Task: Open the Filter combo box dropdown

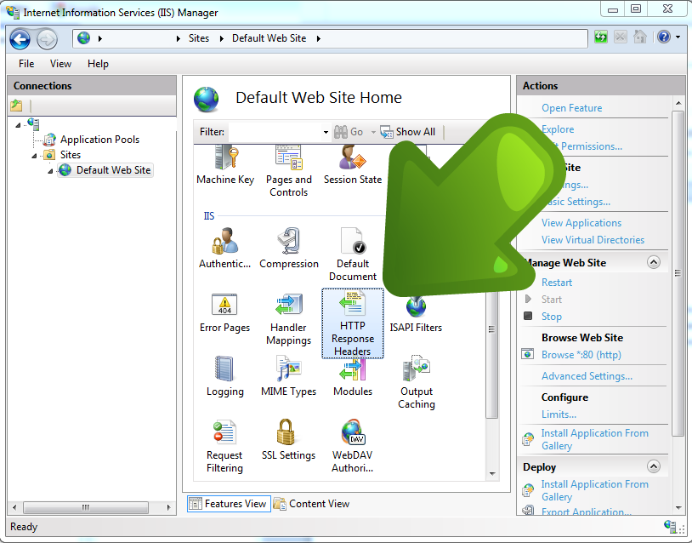Action: pos(326,132)
